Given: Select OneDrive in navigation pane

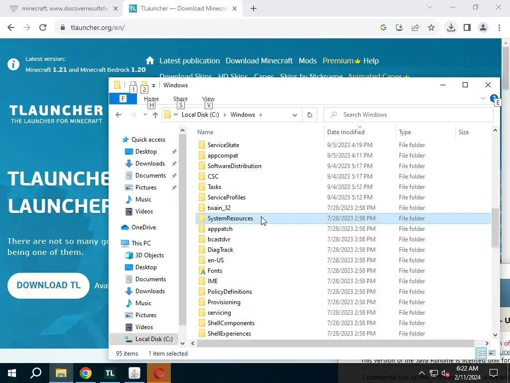Looking at the screenshot, I should tap(143, 227).
